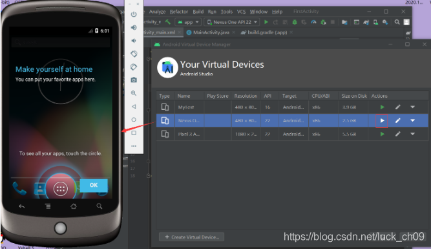Tap the phone's hardware Home key
431x249 pixels.
point(74,206)
